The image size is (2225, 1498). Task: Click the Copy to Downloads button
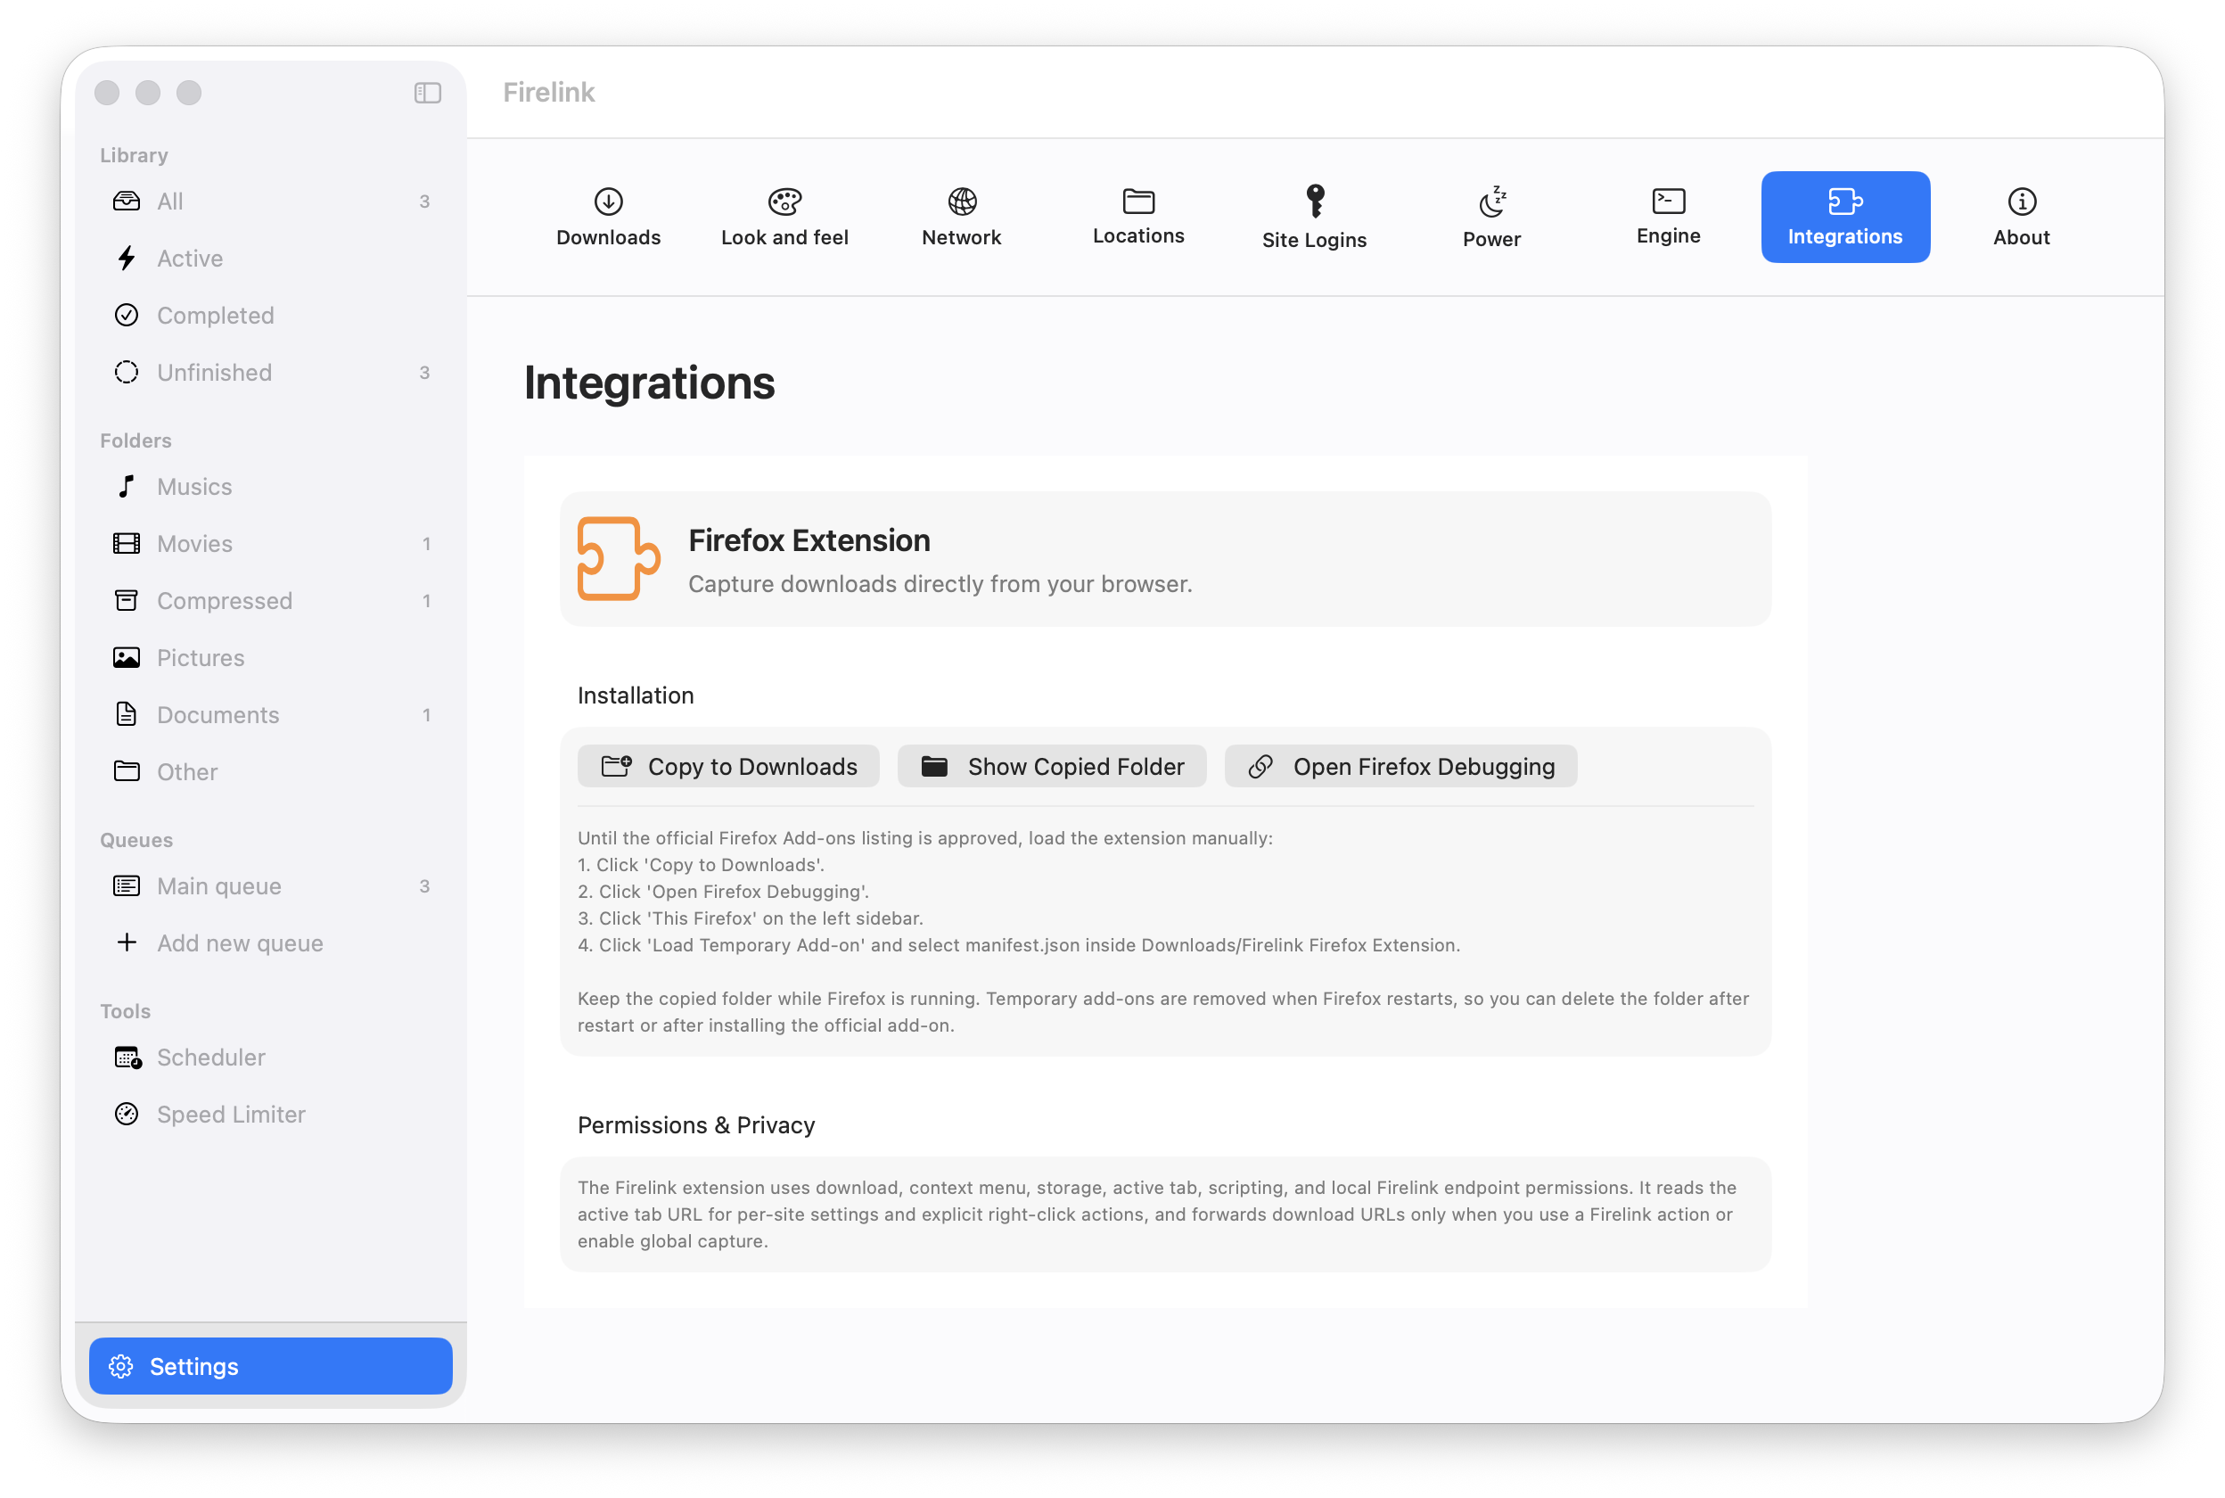(728, 766)
